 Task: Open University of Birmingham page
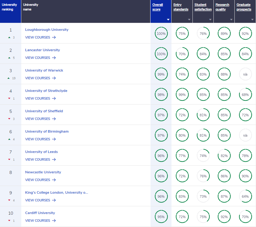click(47, 131)
